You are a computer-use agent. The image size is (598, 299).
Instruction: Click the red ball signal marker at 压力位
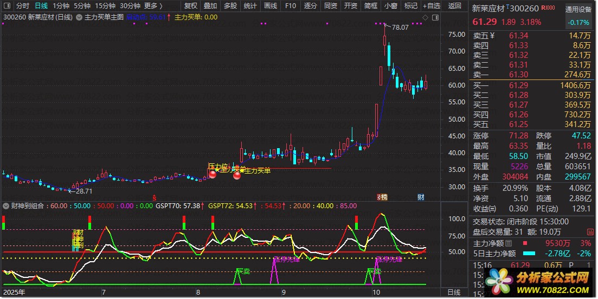(213, 174)
